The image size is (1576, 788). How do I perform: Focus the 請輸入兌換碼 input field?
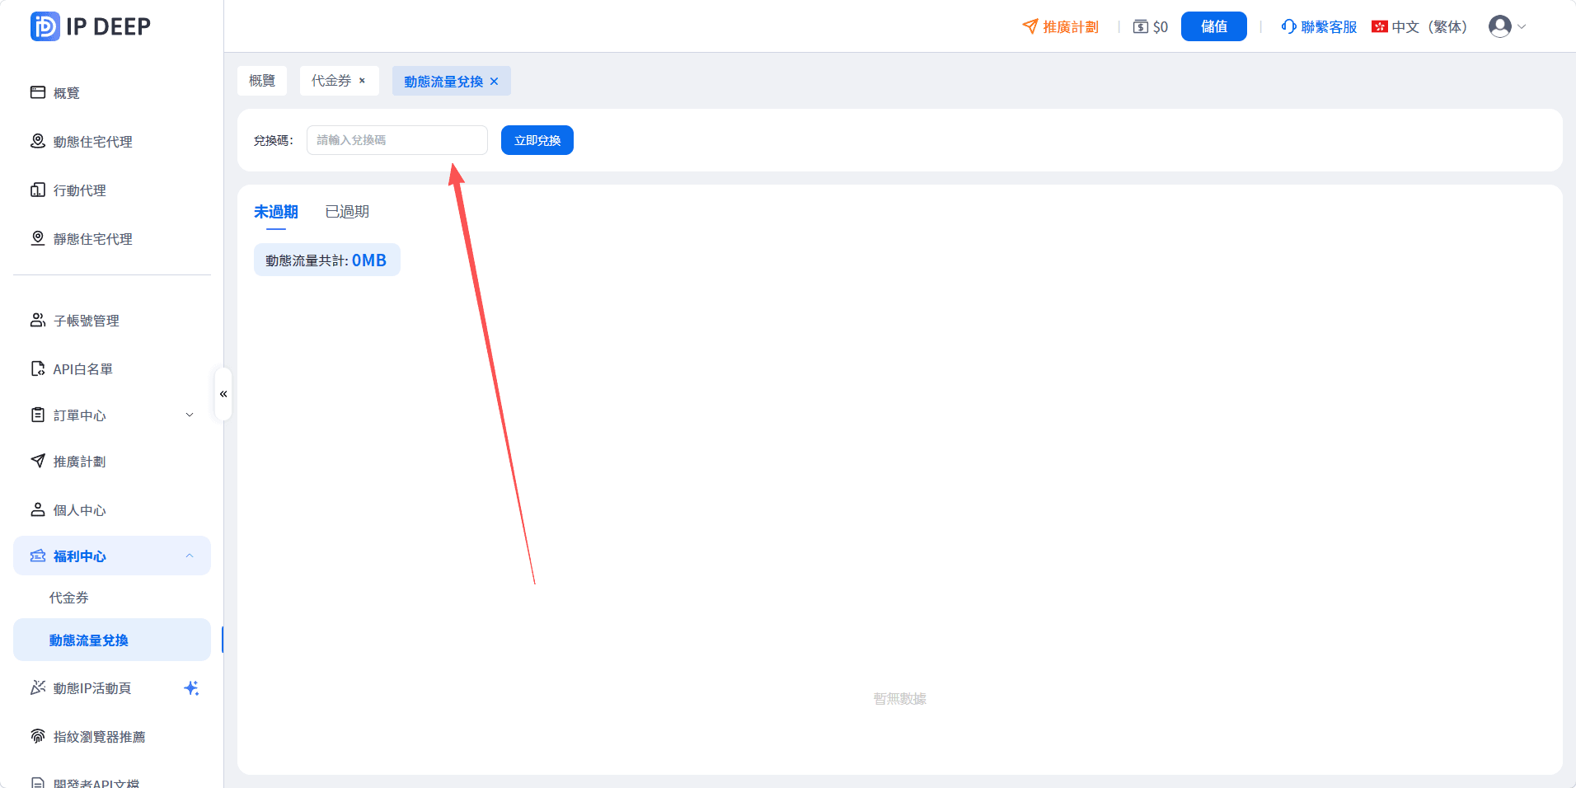(x=397, y=140)
